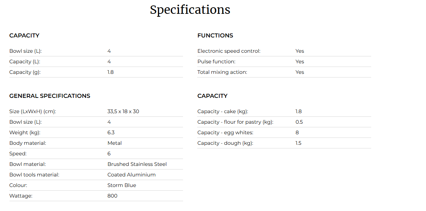The width and height of the screenshot is (426, 211).
Task: Select the flour for pastry value 0.5
Action: click(x=299, y=122)
